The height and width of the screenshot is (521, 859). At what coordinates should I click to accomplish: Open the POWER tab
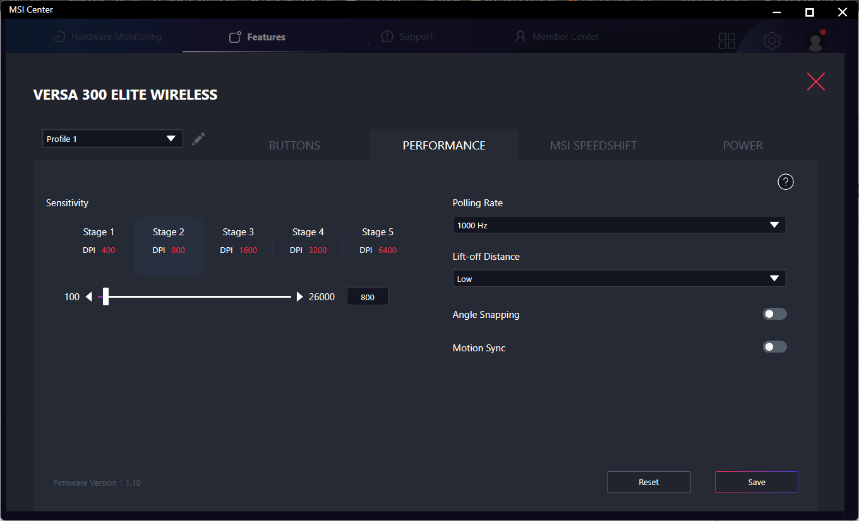click(x=743, y=146)
